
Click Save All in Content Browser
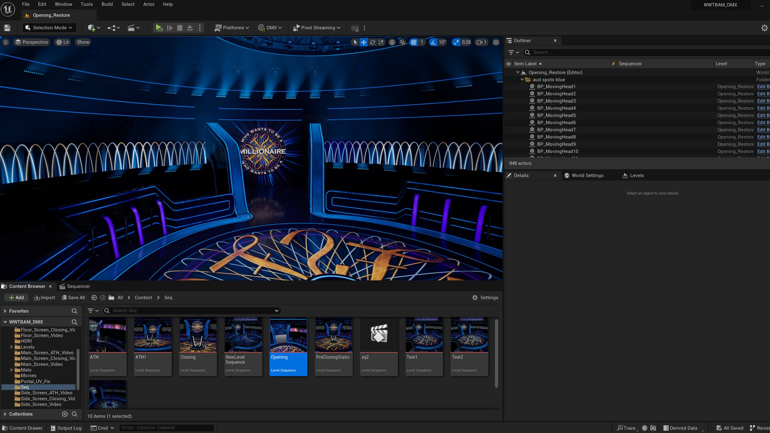coord(73,297)
